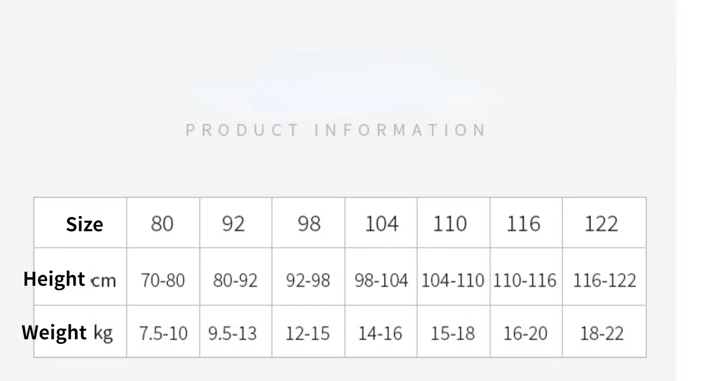Viewport: 712px width, 381px height.
Task: Click the Weight kg row label
Action: 67,333
